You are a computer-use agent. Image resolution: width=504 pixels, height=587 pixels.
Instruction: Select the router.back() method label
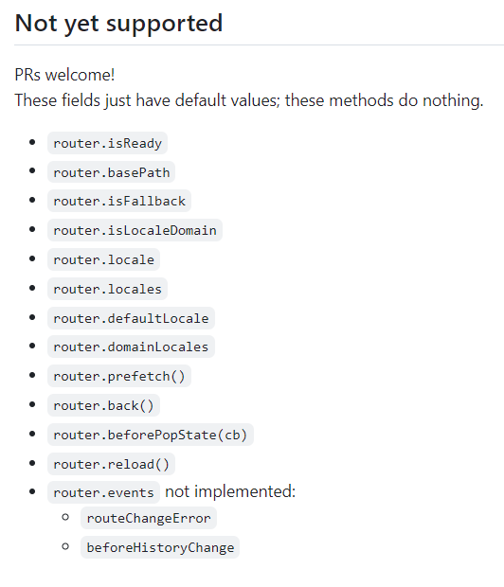point(104,405)
